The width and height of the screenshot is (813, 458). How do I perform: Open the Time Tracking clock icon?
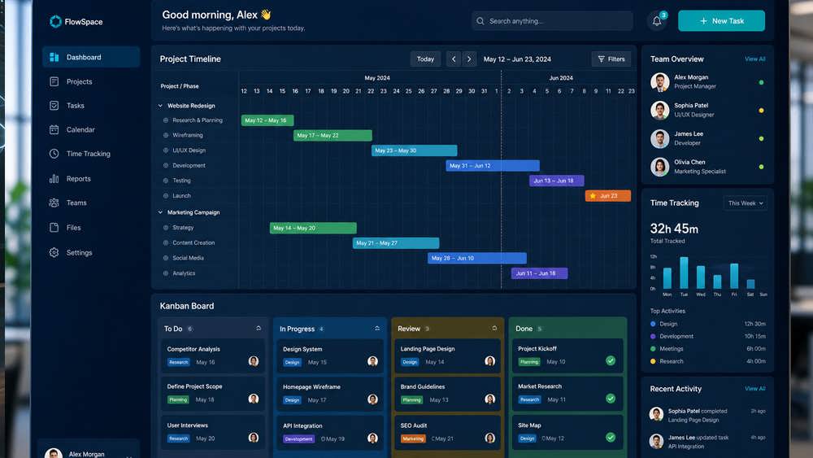coord(54,154)
